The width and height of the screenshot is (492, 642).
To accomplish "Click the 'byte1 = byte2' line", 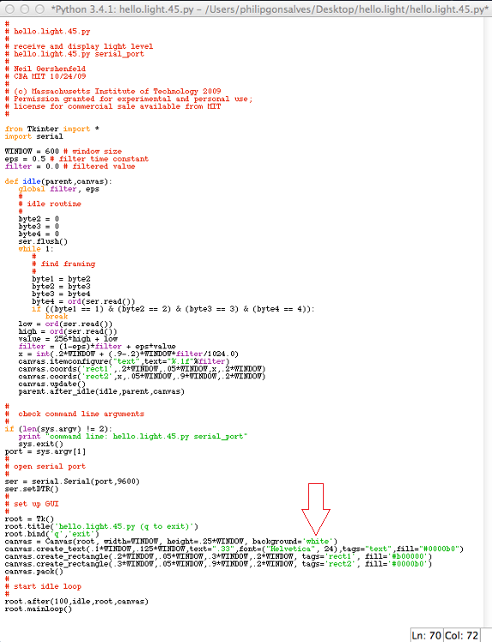I will [x=61, y=279].
